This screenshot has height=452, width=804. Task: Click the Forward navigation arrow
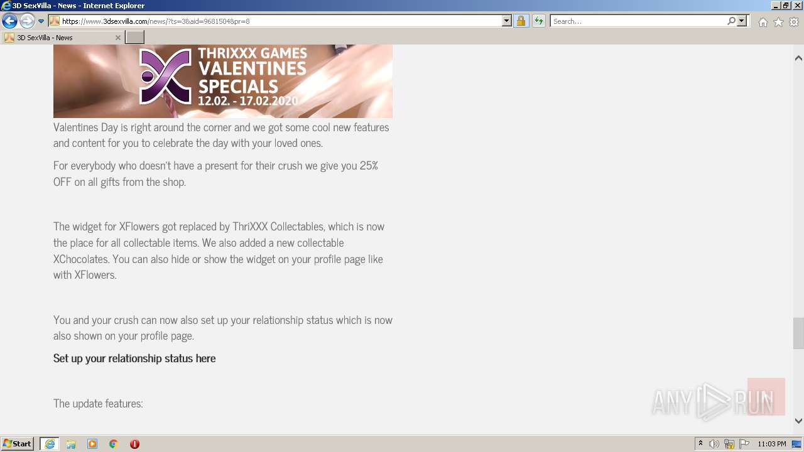point(27,21)
